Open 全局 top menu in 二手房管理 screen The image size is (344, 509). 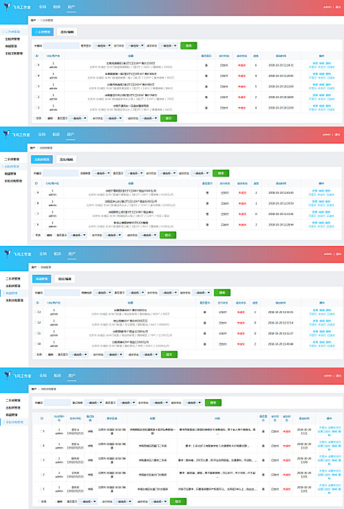click(43, 7)
